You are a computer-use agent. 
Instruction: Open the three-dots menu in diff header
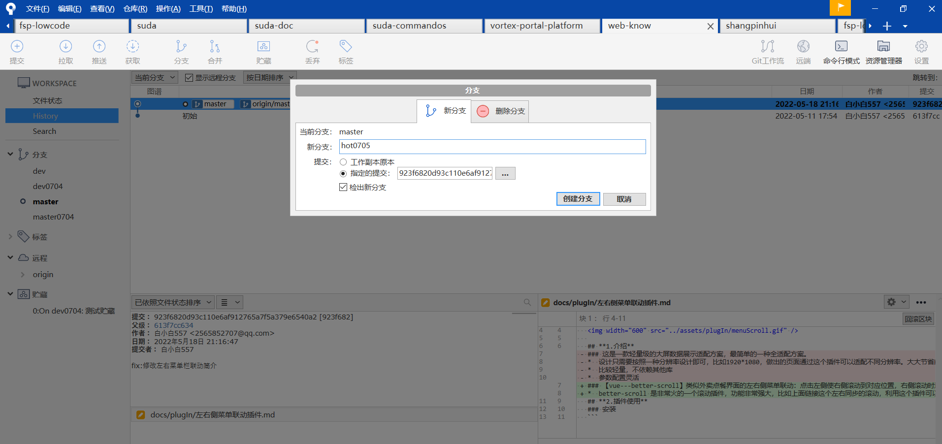pyautogui.click(x=921, y=302)
